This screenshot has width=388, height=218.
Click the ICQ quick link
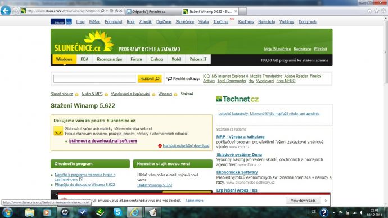(x=206, y=76)
